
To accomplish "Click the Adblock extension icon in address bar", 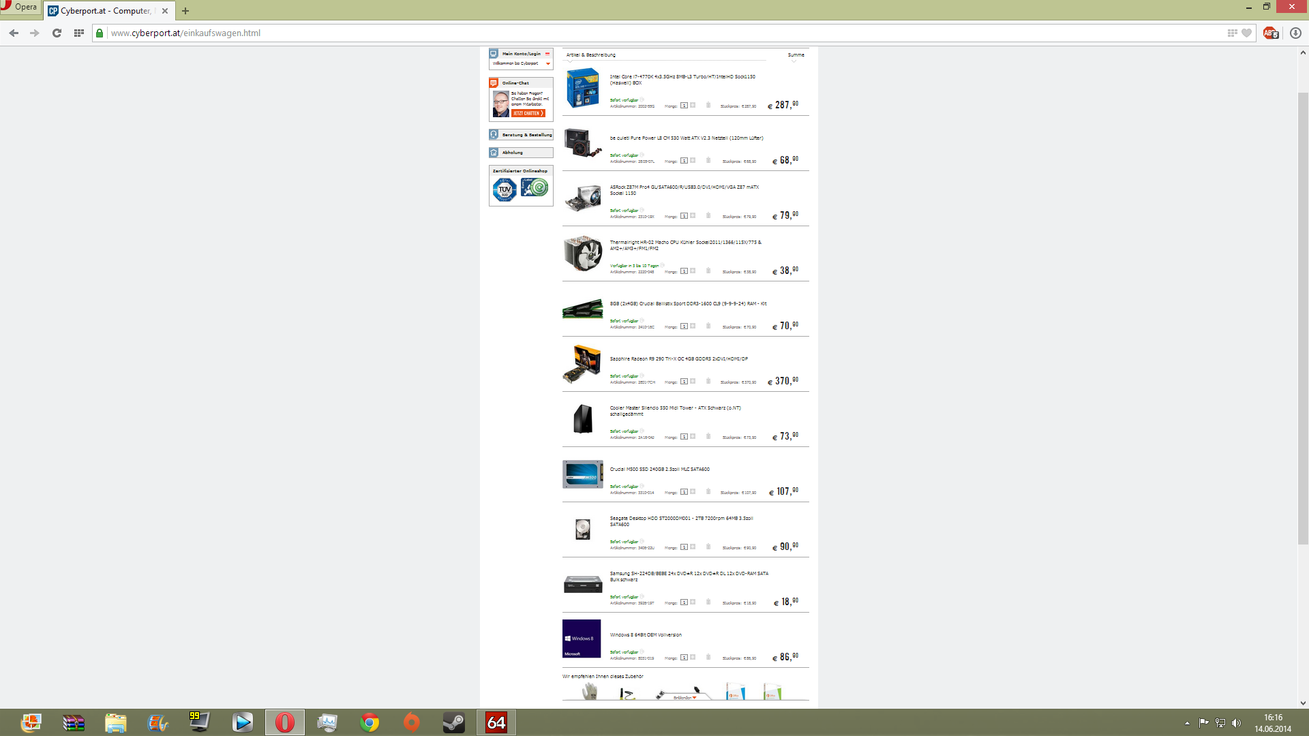I will pos(1271,33).
